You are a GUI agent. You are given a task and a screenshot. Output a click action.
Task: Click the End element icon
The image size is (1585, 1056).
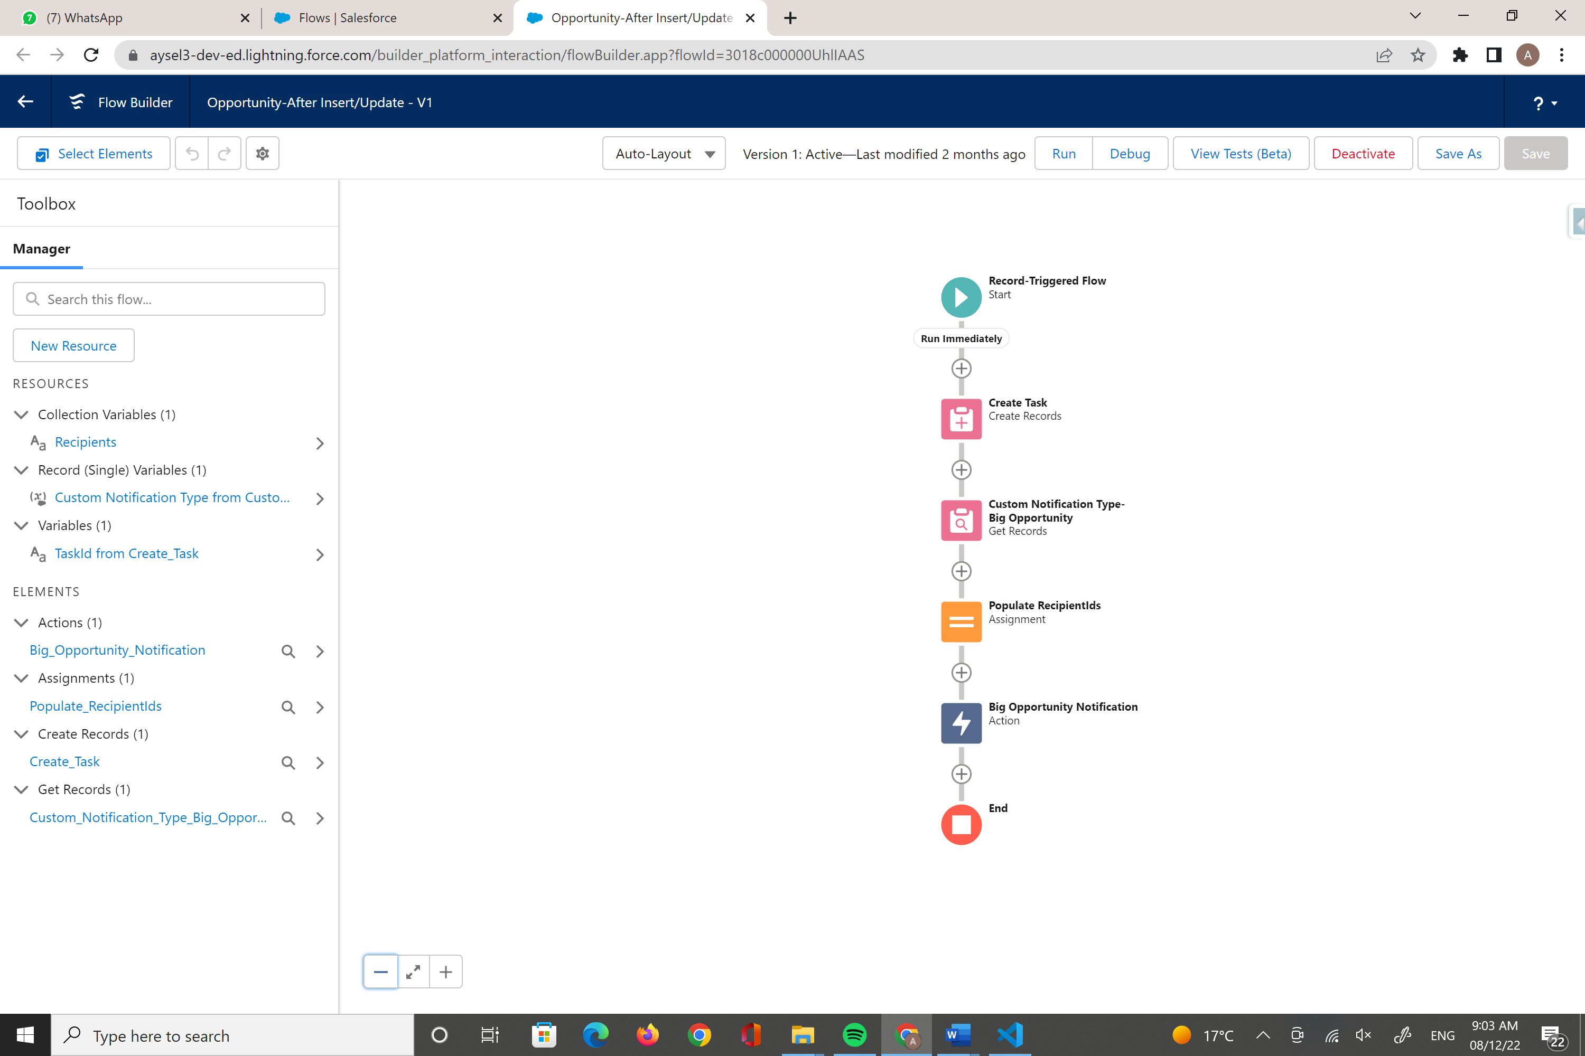pos(961,824)
